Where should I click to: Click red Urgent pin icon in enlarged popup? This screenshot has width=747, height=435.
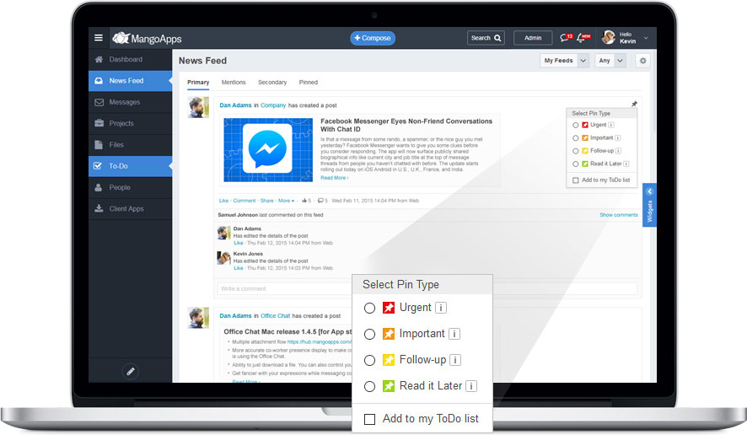pos(389,308)
